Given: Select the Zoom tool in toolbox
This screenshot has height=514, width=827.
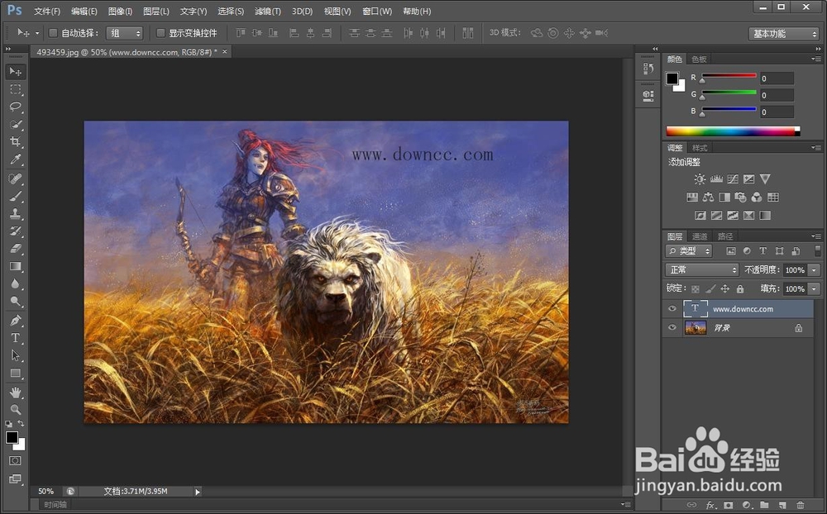Looking at the screenshot, I should (x=15, y=409).
